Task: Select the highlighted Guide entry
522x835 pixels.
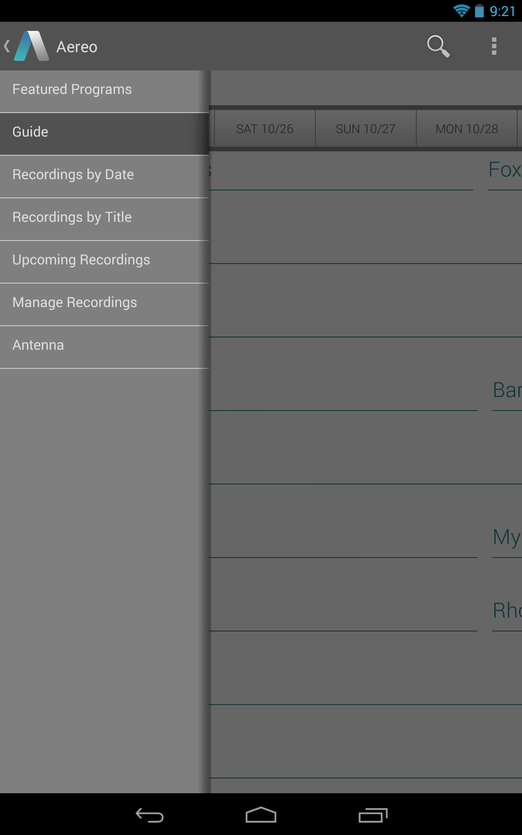Action: (x=104, y=131)
